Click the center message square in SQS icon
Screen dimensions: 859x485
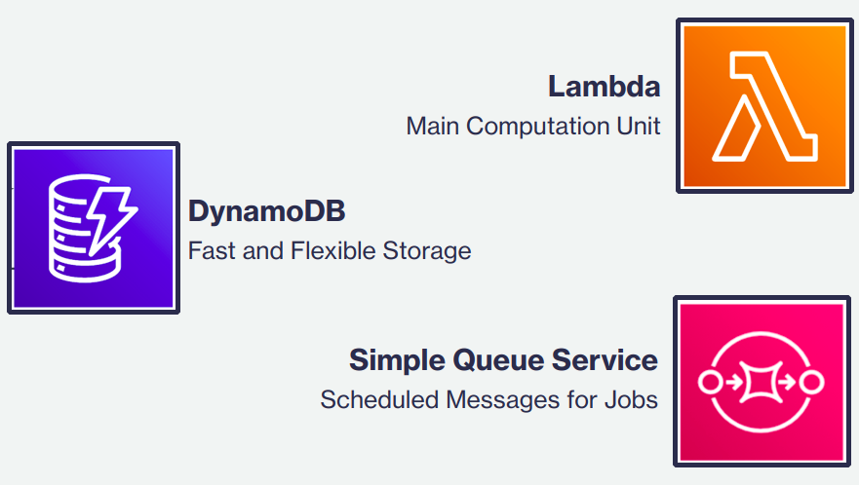[x=761, y=382]
